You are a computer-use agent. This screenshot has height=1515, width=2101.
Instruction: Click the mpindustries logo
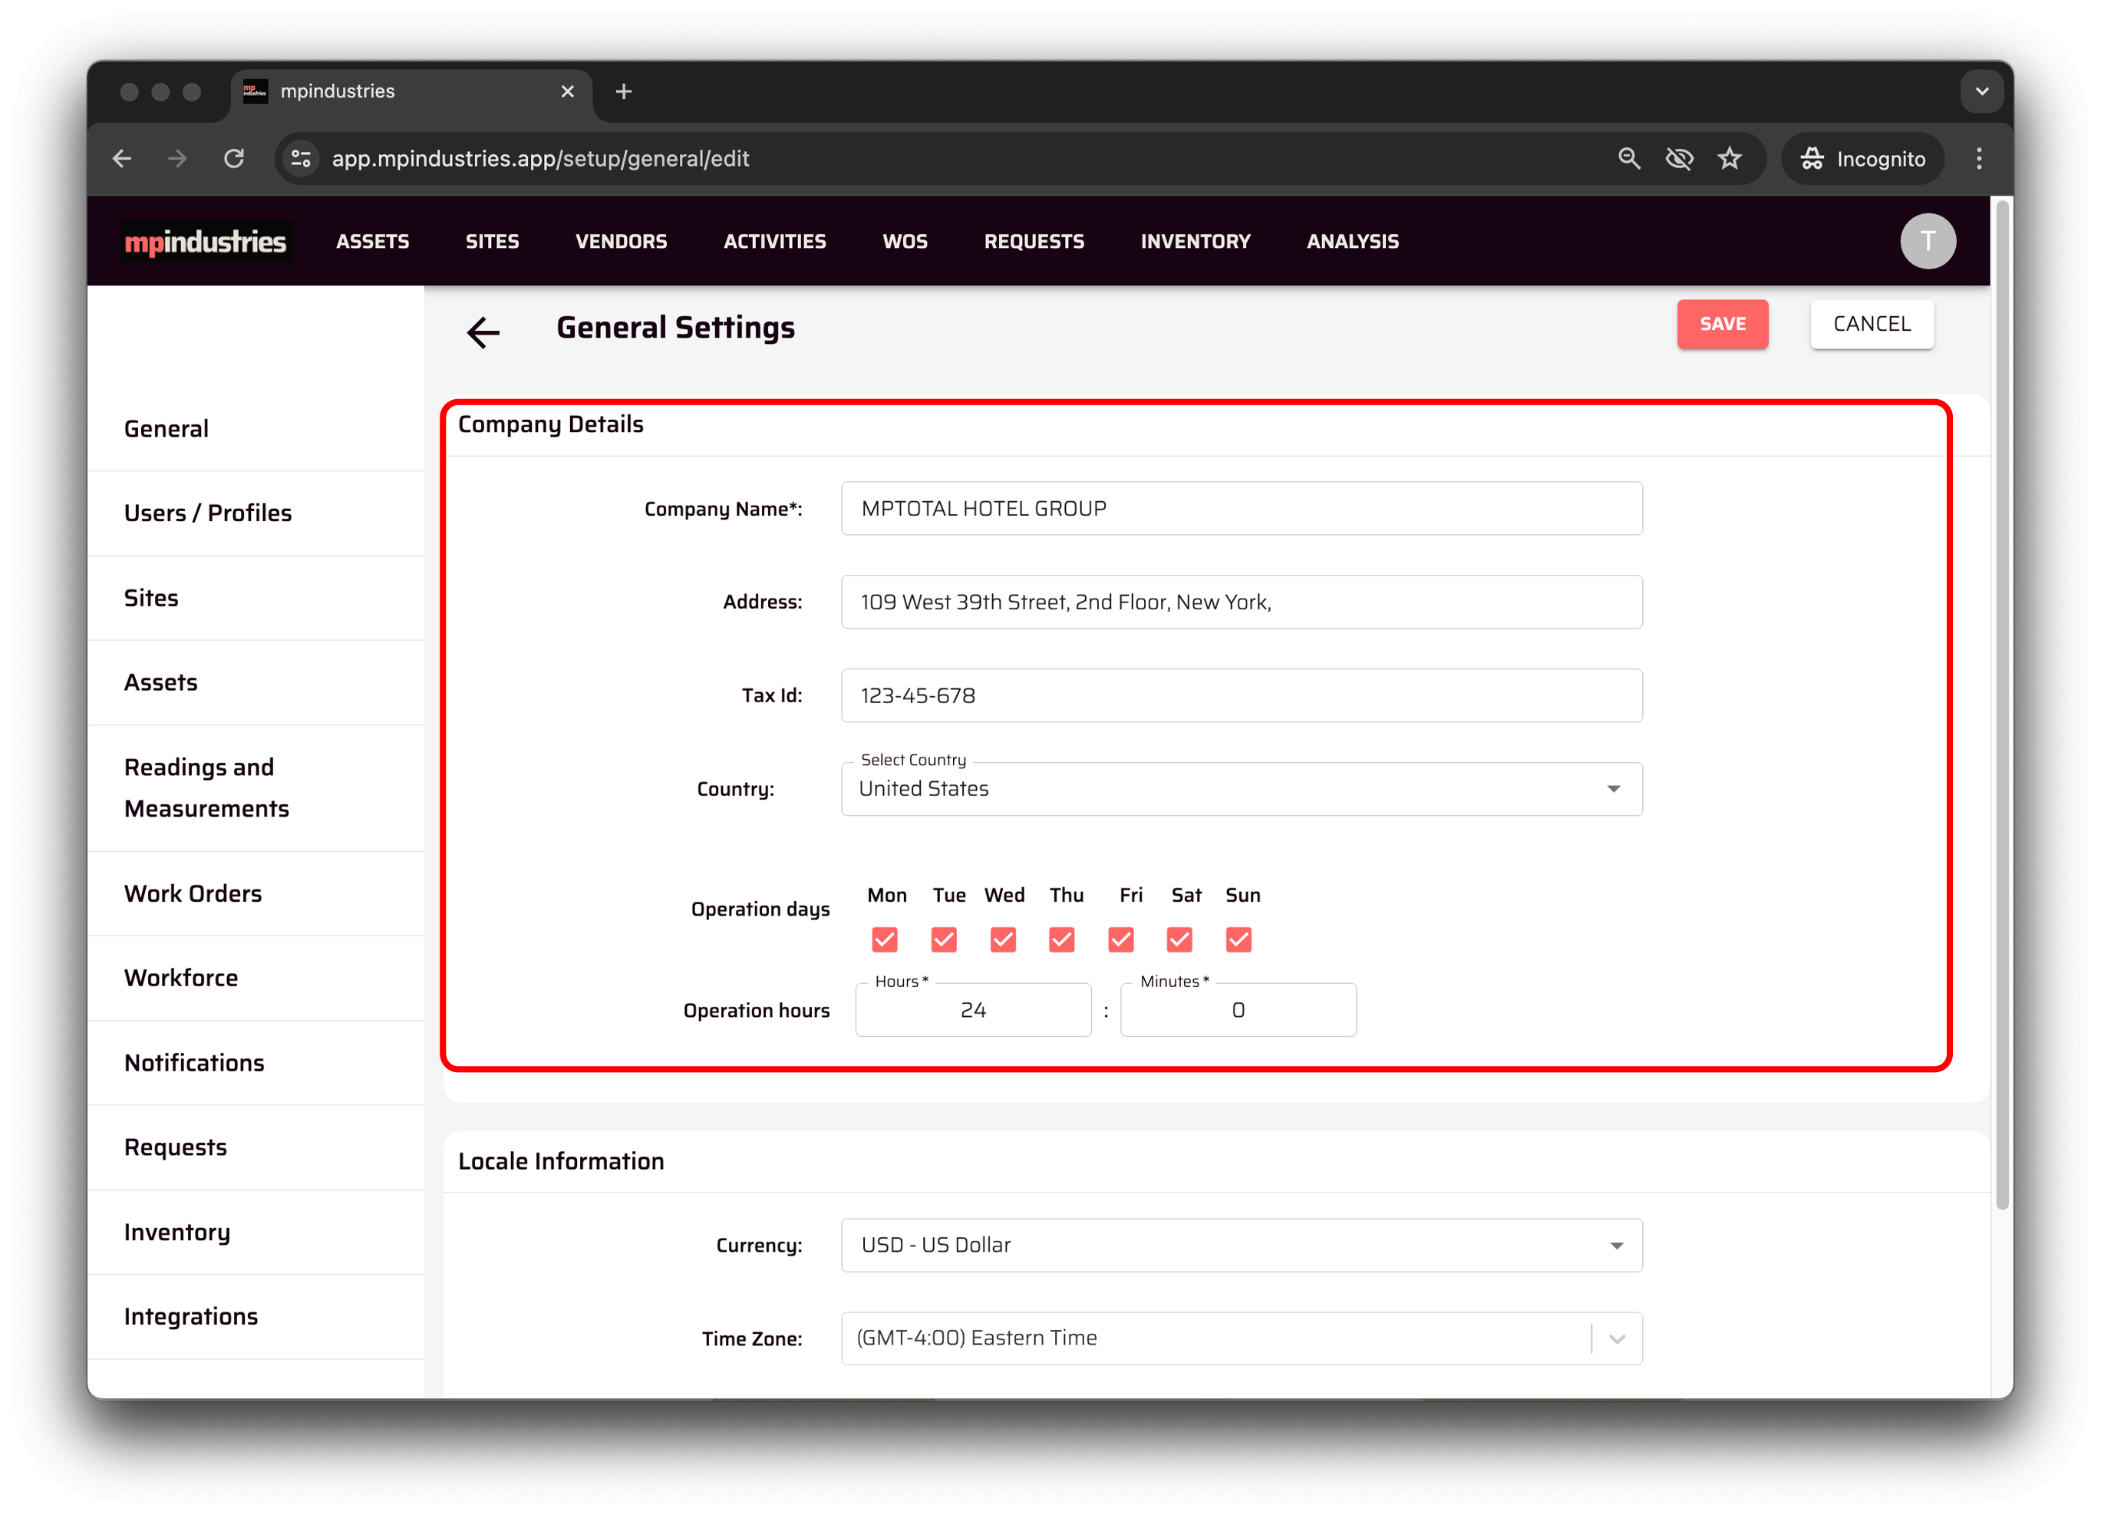(x=206, y=242)
